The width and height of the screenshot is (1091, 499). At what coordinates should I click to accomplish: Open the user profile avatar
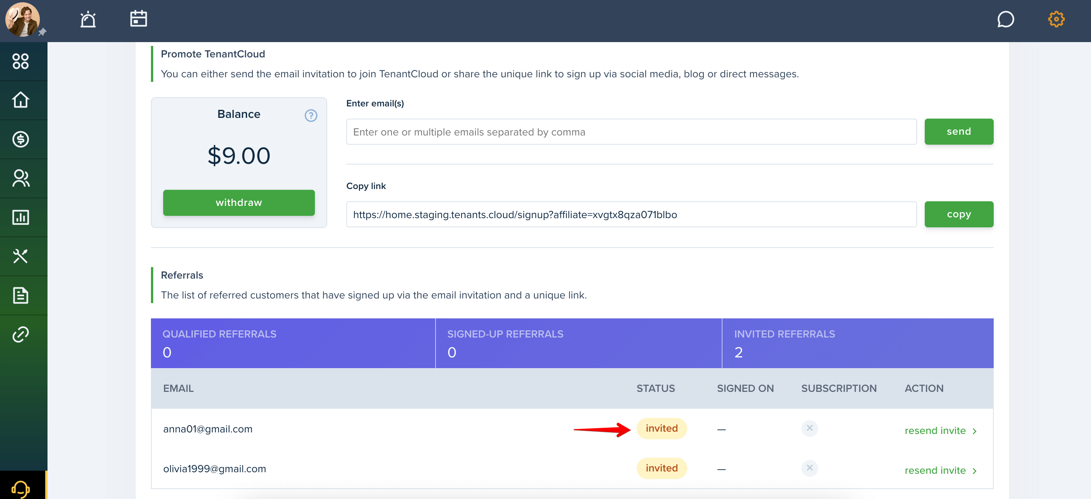(x=23, y=20)
